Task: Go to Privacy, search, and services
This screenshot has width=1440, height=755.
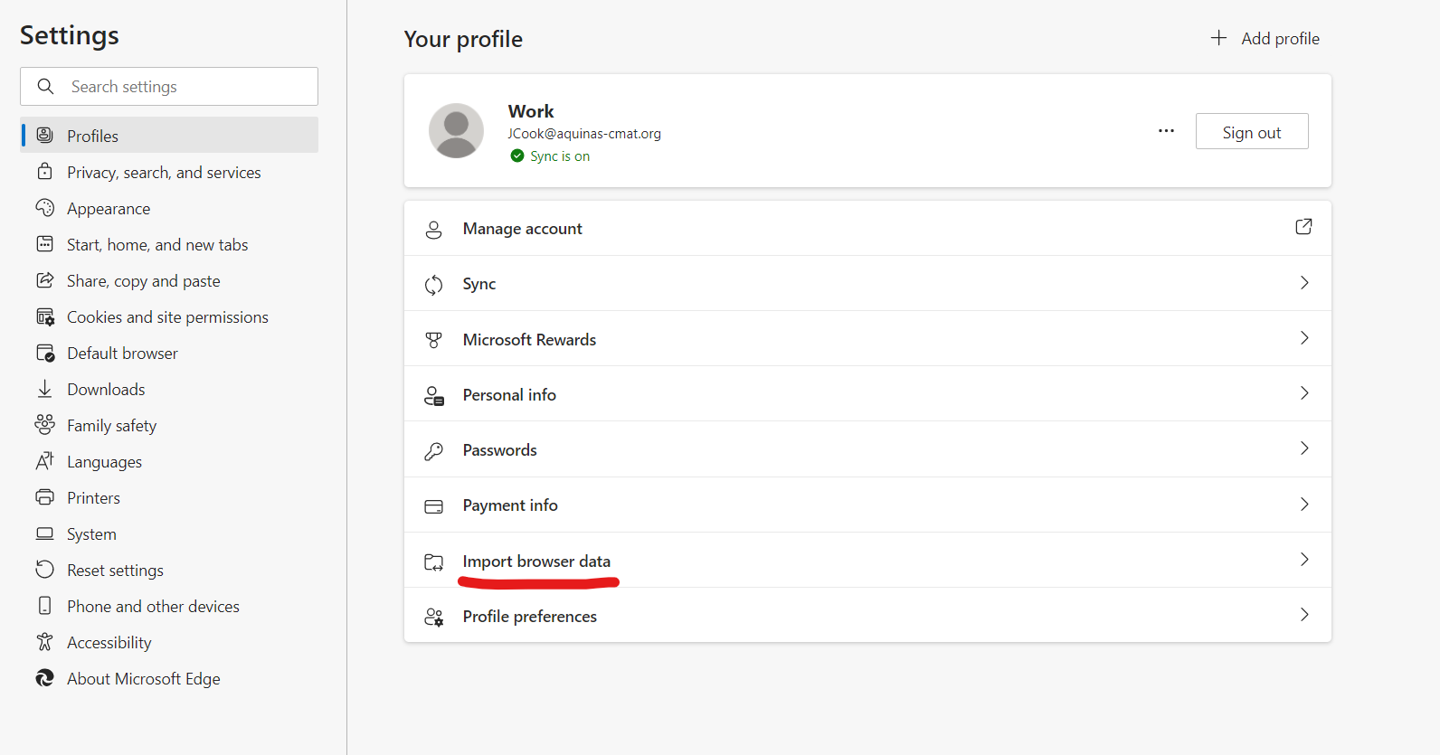Action: [x=169, y=172]
